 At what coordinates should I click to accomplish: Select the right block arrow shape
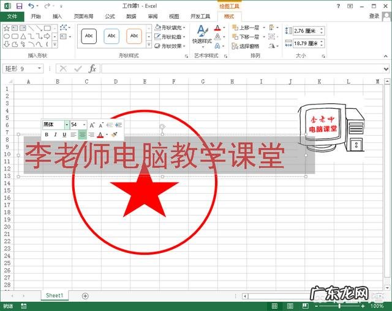[47, 37]
